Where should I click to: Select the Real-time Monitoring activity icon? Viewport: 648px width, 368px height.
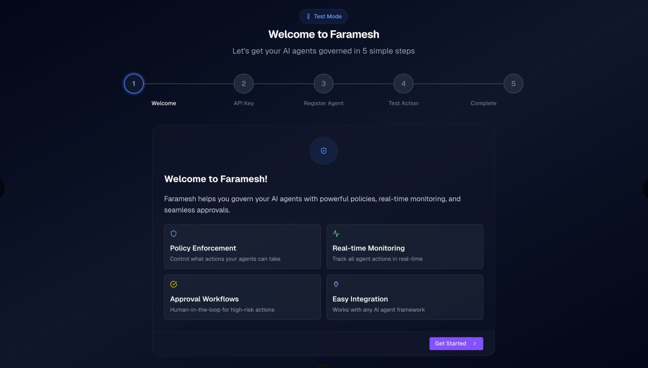click(x=336, y=234)
